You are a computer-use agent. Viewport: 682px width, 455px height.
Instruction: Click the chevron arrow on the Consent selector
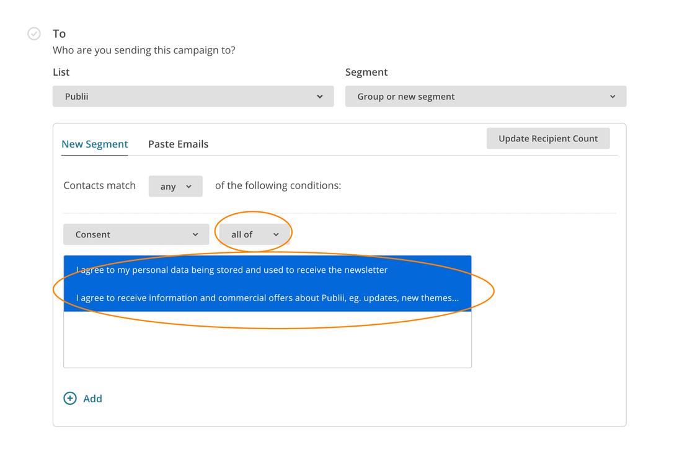pos(195,235)
